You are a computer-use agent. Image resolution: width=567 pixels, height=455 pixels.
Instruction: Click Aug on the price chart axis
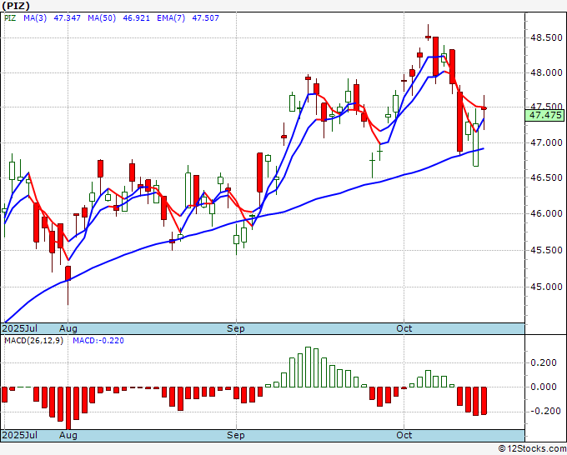tap(68, 328)
